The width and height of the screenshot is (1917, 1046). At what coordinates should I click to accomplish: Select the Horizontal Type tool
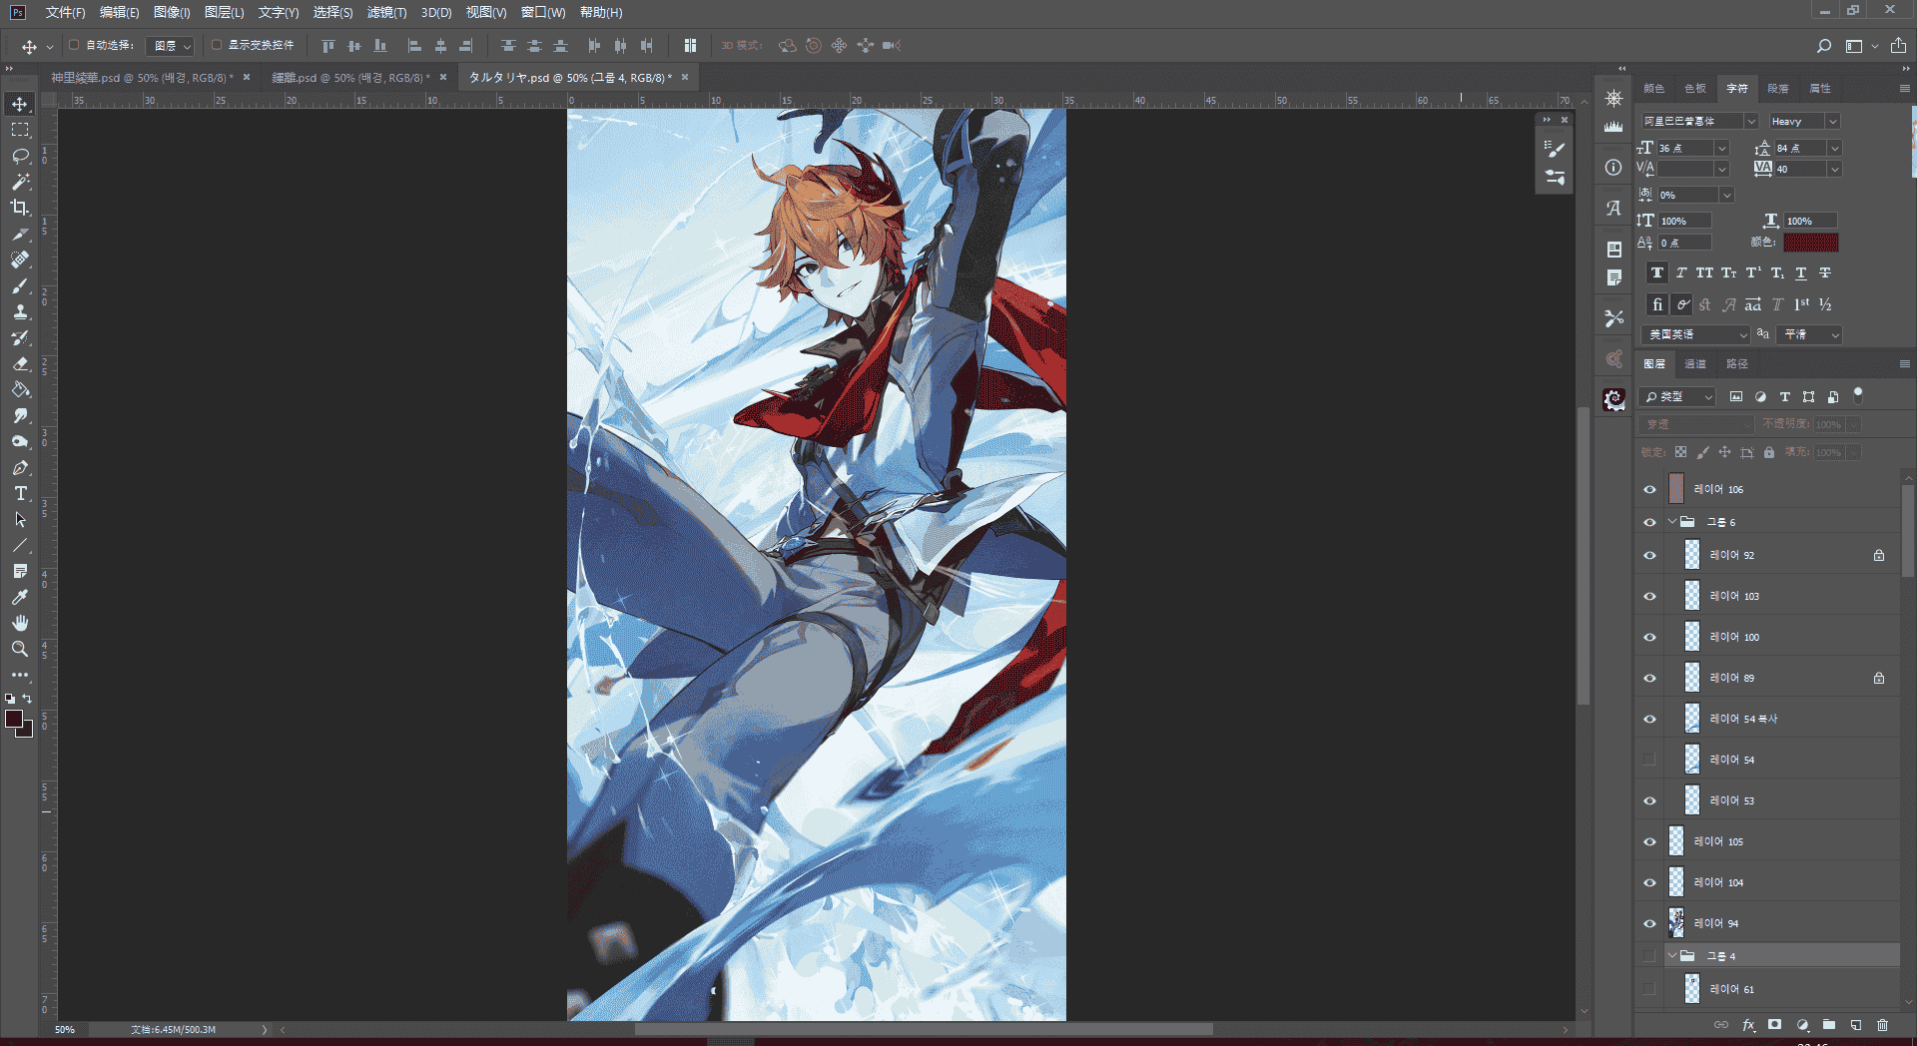20,494
